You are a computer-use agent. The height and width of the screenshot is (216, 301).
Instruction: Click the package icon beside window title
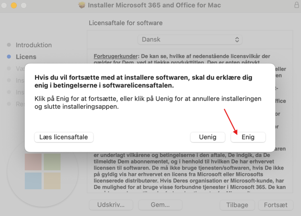coord(82,6)
